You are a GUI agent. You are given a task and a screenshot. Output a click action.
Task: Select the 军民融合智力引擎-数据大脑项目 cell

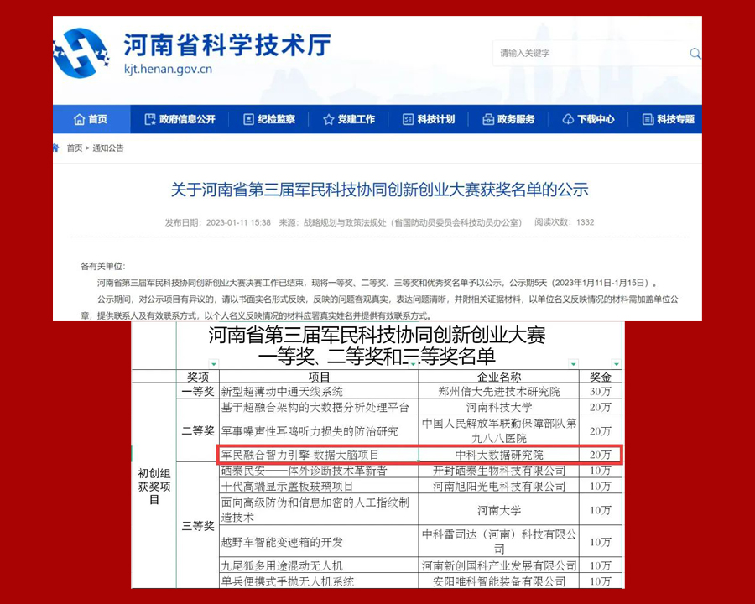[319, 455]
